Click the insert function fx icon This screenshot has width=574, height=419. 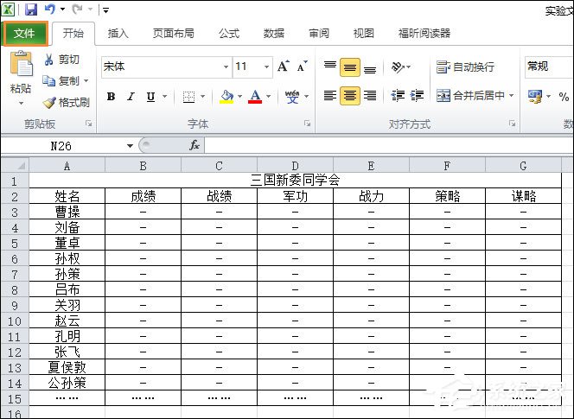(x=195, y=146)
